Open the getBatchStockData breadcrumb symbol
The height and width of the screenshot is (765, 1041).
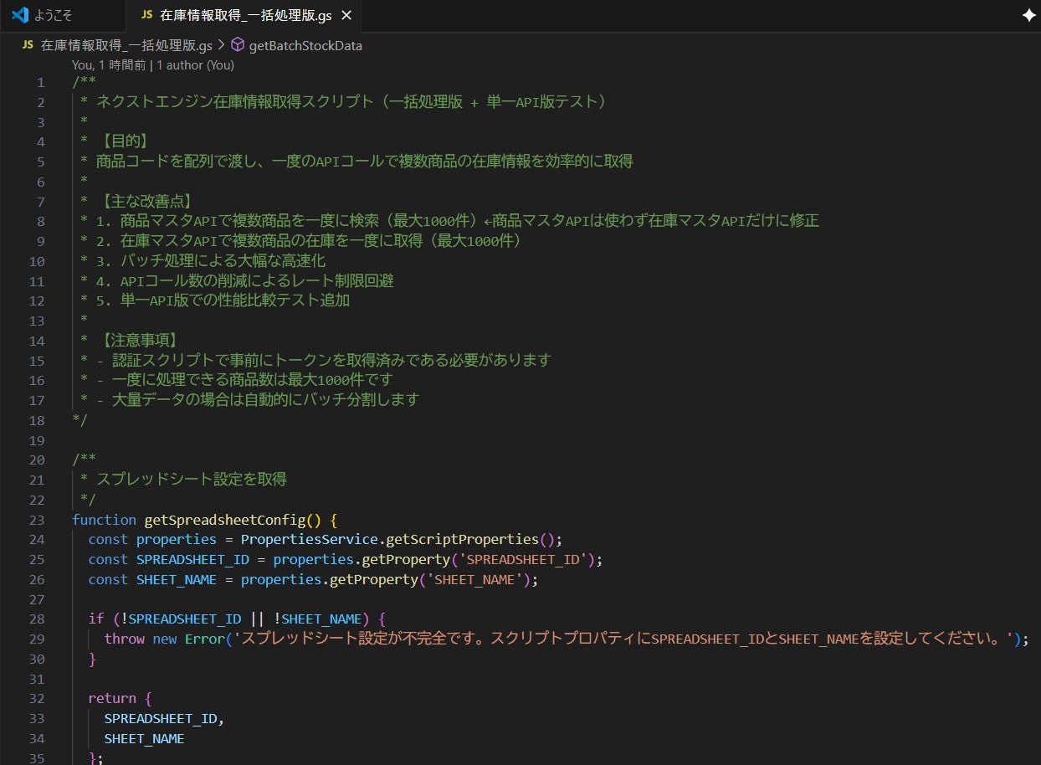305,45
